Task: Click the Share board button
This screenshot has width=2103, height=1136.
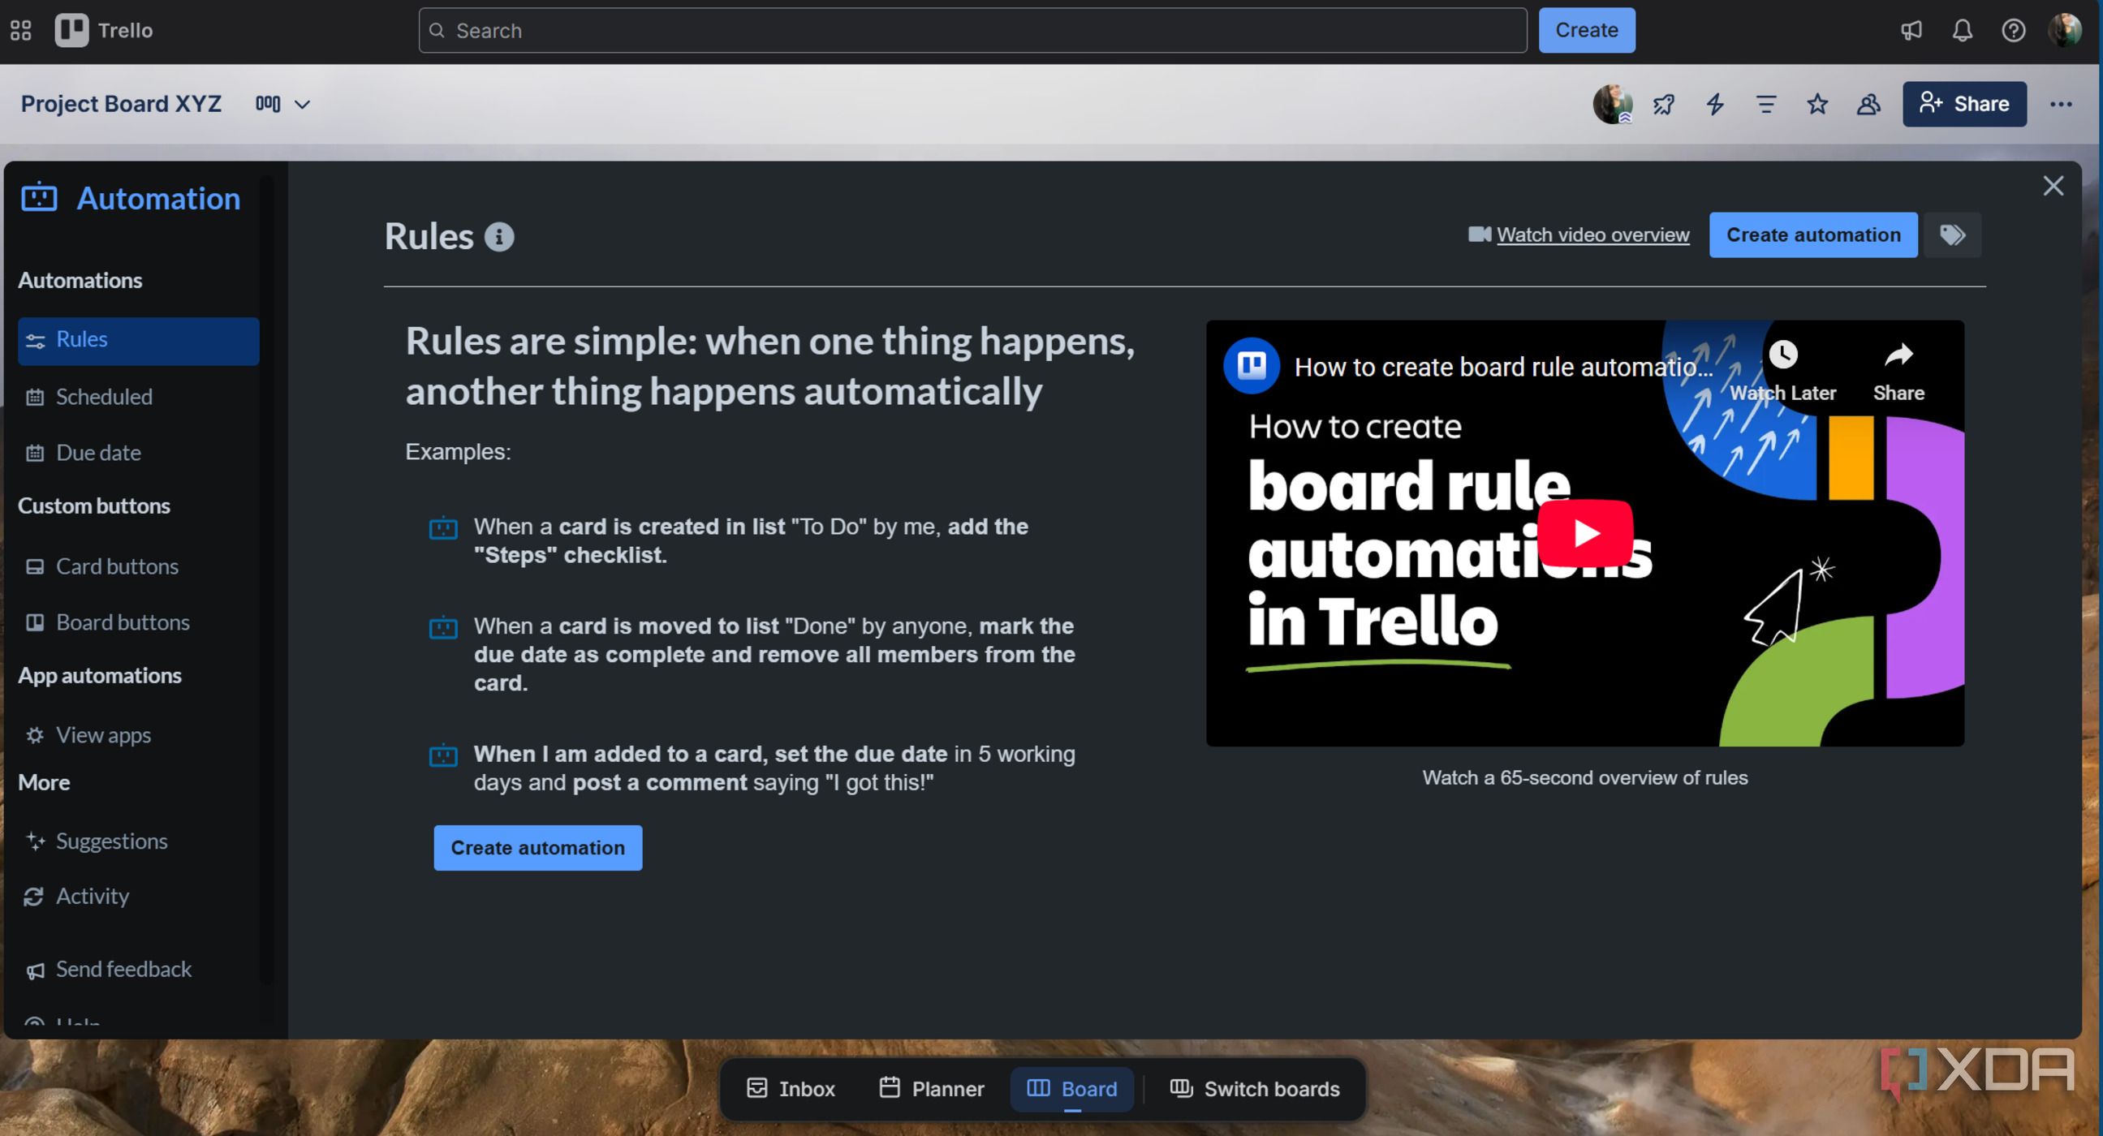Action: tap(1964, 104)
